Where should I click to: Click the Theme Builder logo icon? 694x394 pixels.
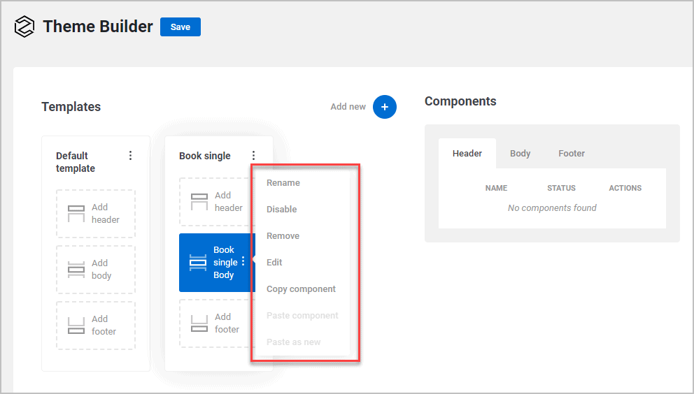click(x=24, y=27)
